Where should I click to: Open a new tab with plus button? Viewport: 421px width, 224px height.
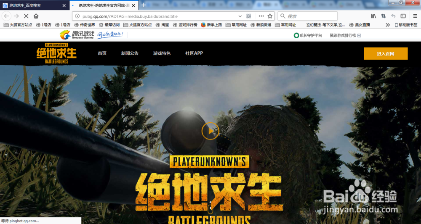click(x=144, y=5)
